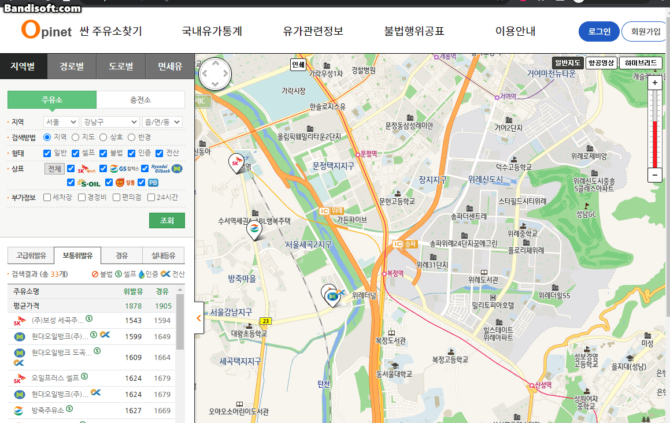The image size is (670, 423).
Task: Select the 실내등유 fuel tab
Action: coord(163,255)
